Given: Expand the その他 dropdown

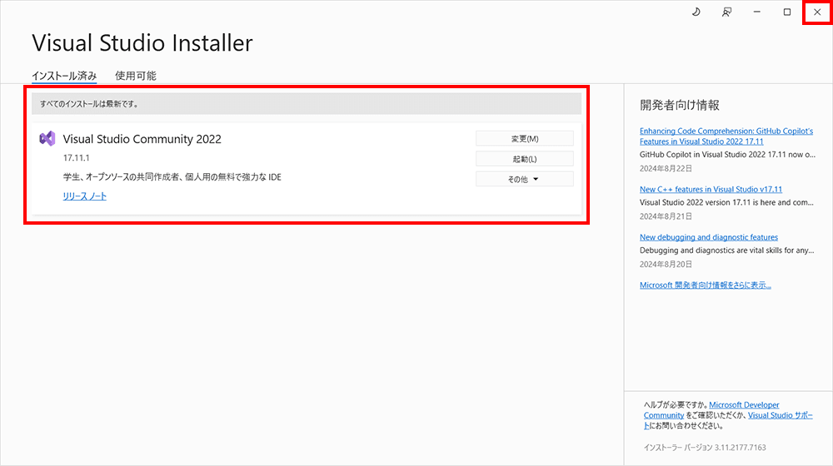Looking at the screenshot, I should coord(524,179).
